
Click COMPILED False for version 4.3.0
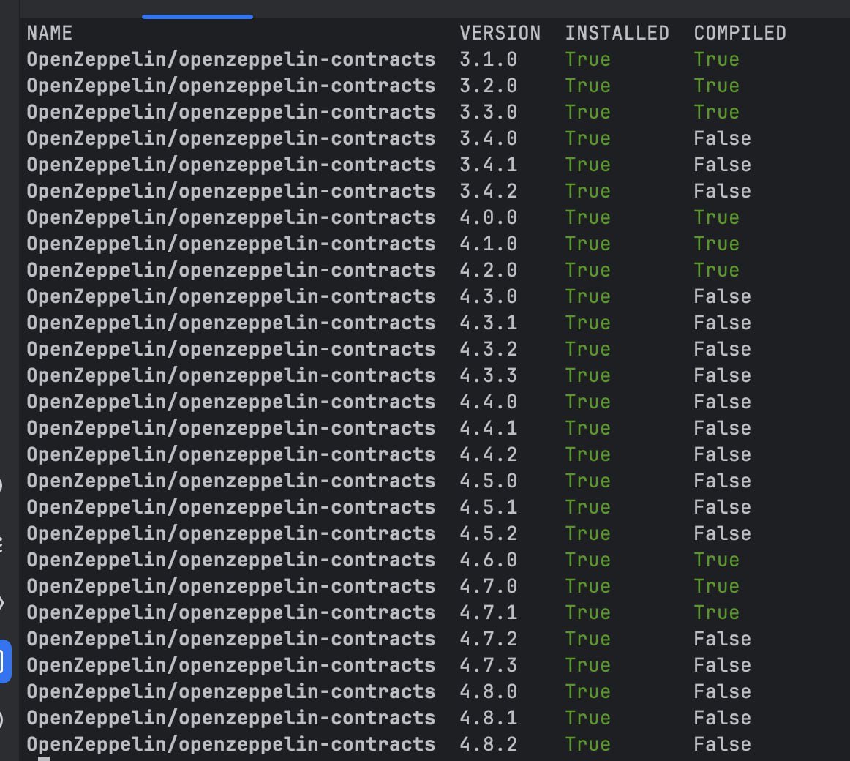pyautogui.click(x=722, y=296)
